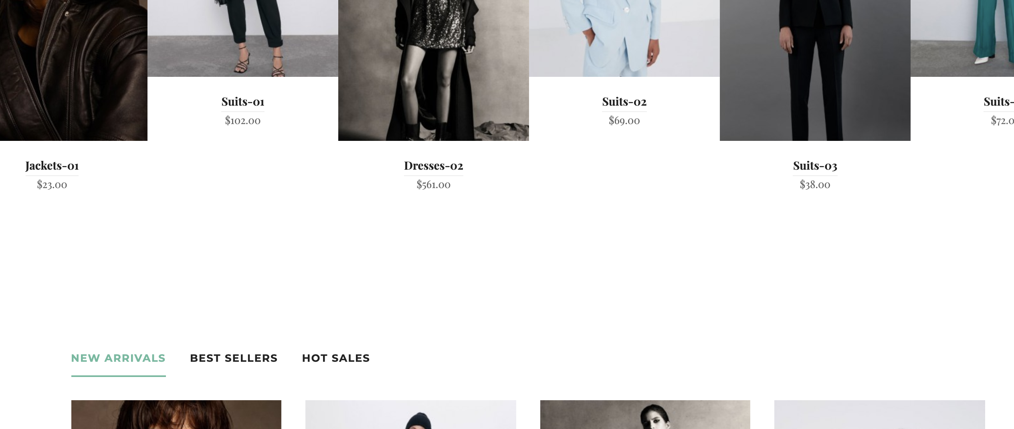Image resolution: width=1014 pixels, height=429 pixels.
Task: Select the $102.00 price under Suits-01
Action: (243, 120)
